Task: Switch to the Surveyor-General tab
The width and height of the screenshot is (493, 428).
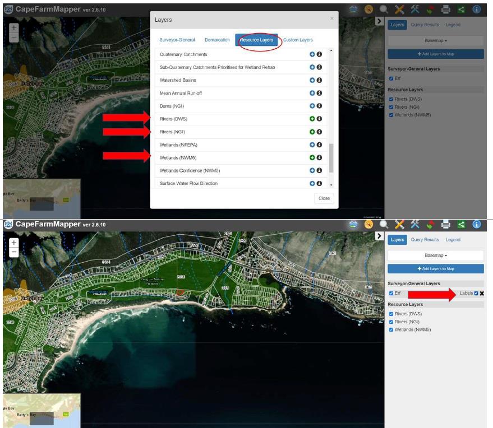Action: point(177,40)
